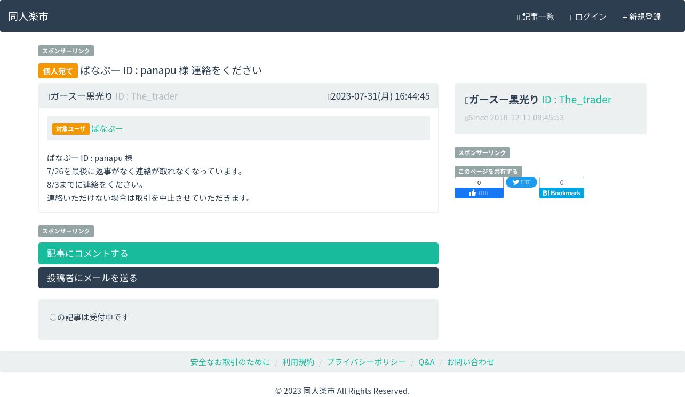This screenshot has height=397, width=685.
Task: Click the この記事は受付中です status text
Action: click(x=89, y=317)
